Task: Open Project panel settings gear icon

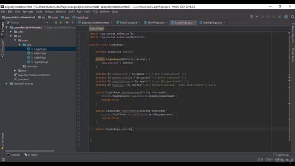Action: pyautogui.click(x=67, y=23)
